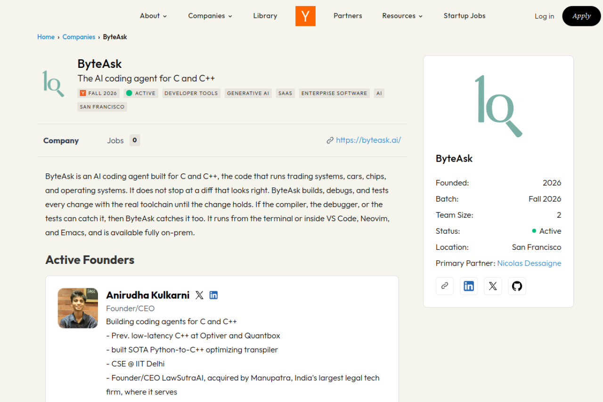Click large ByteAsk logo in sidebar card

[x=498, y=106]
